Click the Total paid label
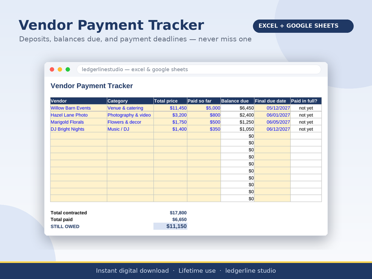The height and width of the screenshot is (279, 372). [x=62, y=219]
